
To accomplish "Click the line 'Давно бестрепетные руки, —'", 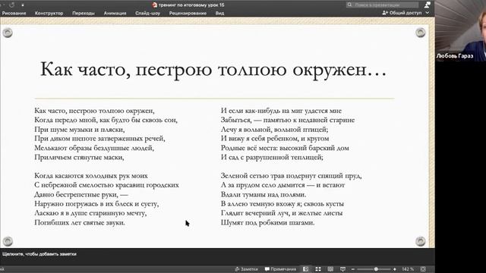I will [81, 194].
